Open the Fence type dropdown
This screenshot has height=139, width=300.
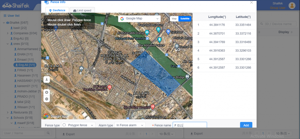point(79,125)
